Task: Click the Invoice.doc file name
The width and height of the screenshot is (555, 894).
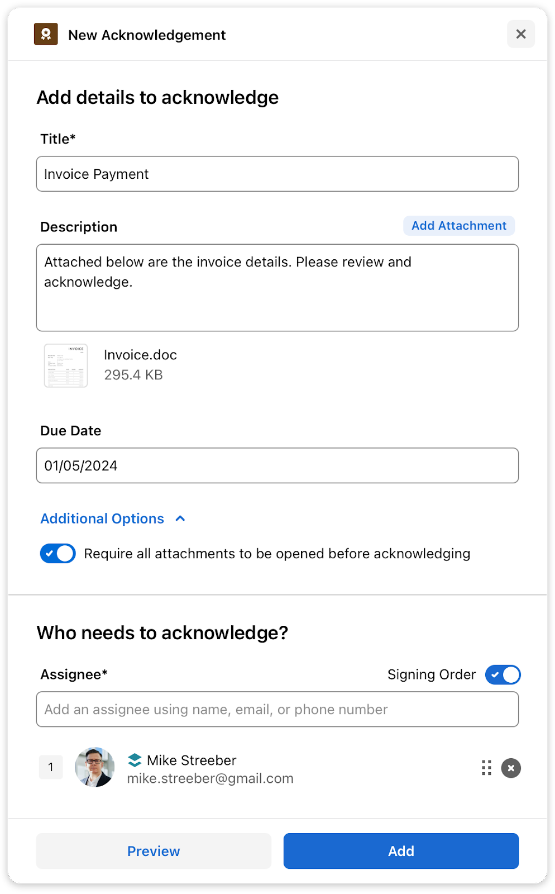Action: (x=141, y=355)
